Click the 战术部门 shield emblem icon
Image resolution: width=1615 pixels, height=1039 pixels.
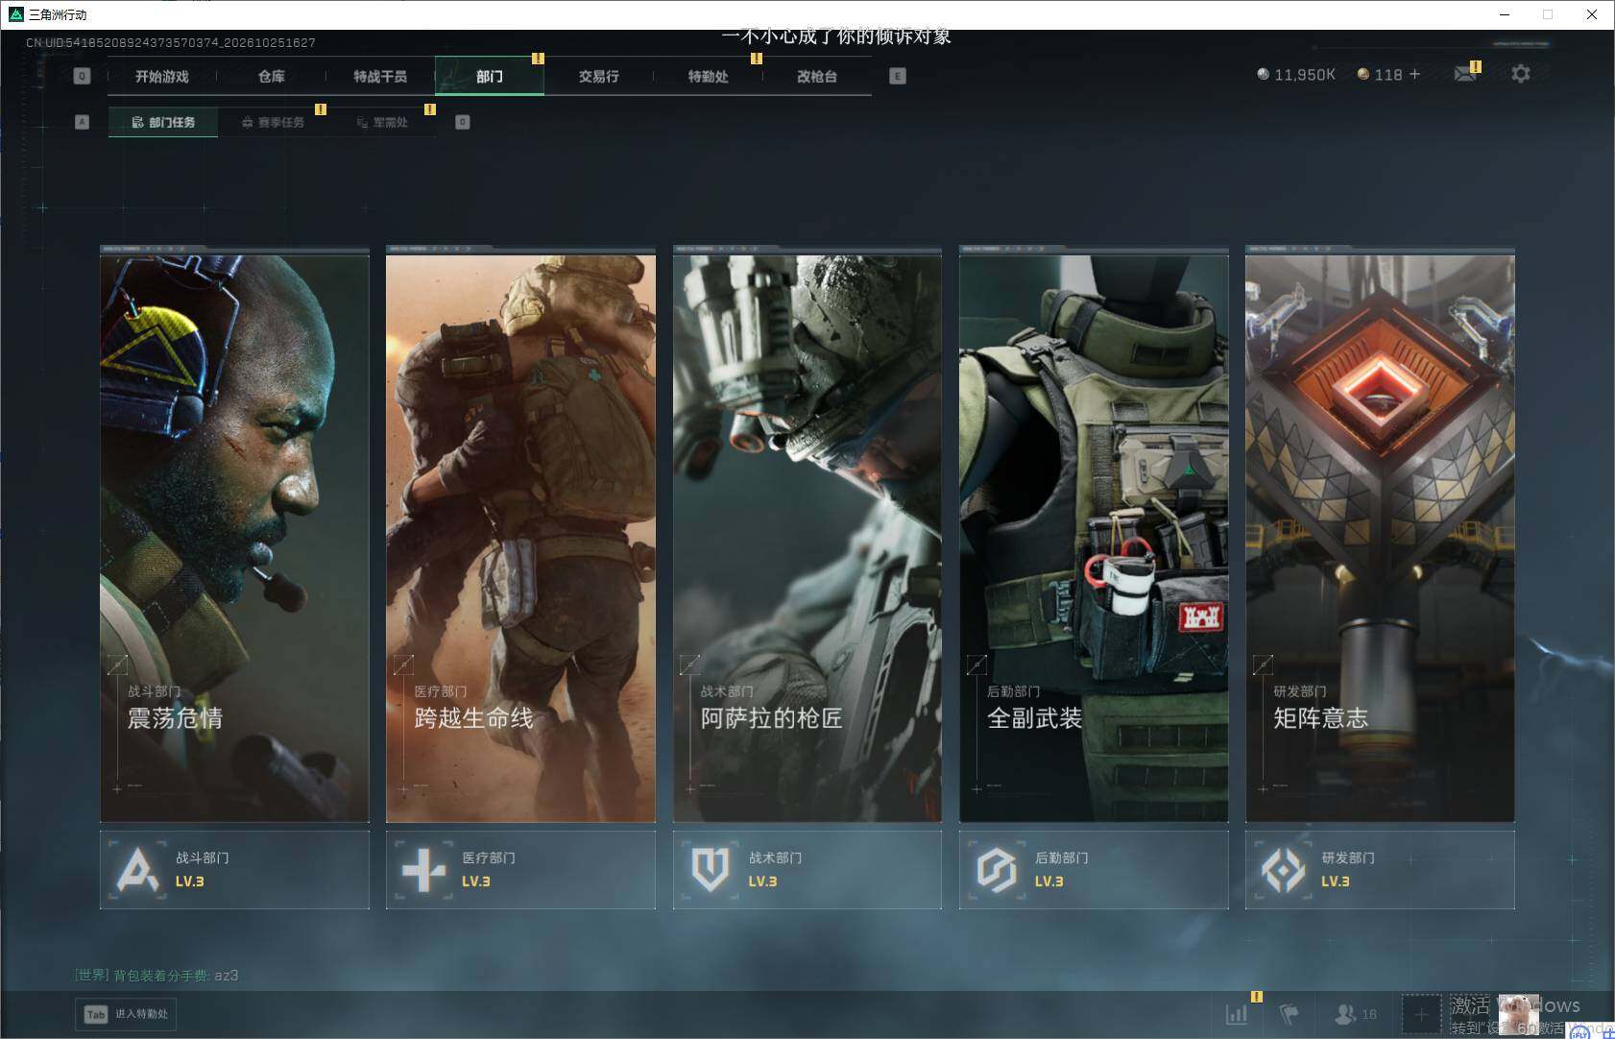click(x=711, y=869)
